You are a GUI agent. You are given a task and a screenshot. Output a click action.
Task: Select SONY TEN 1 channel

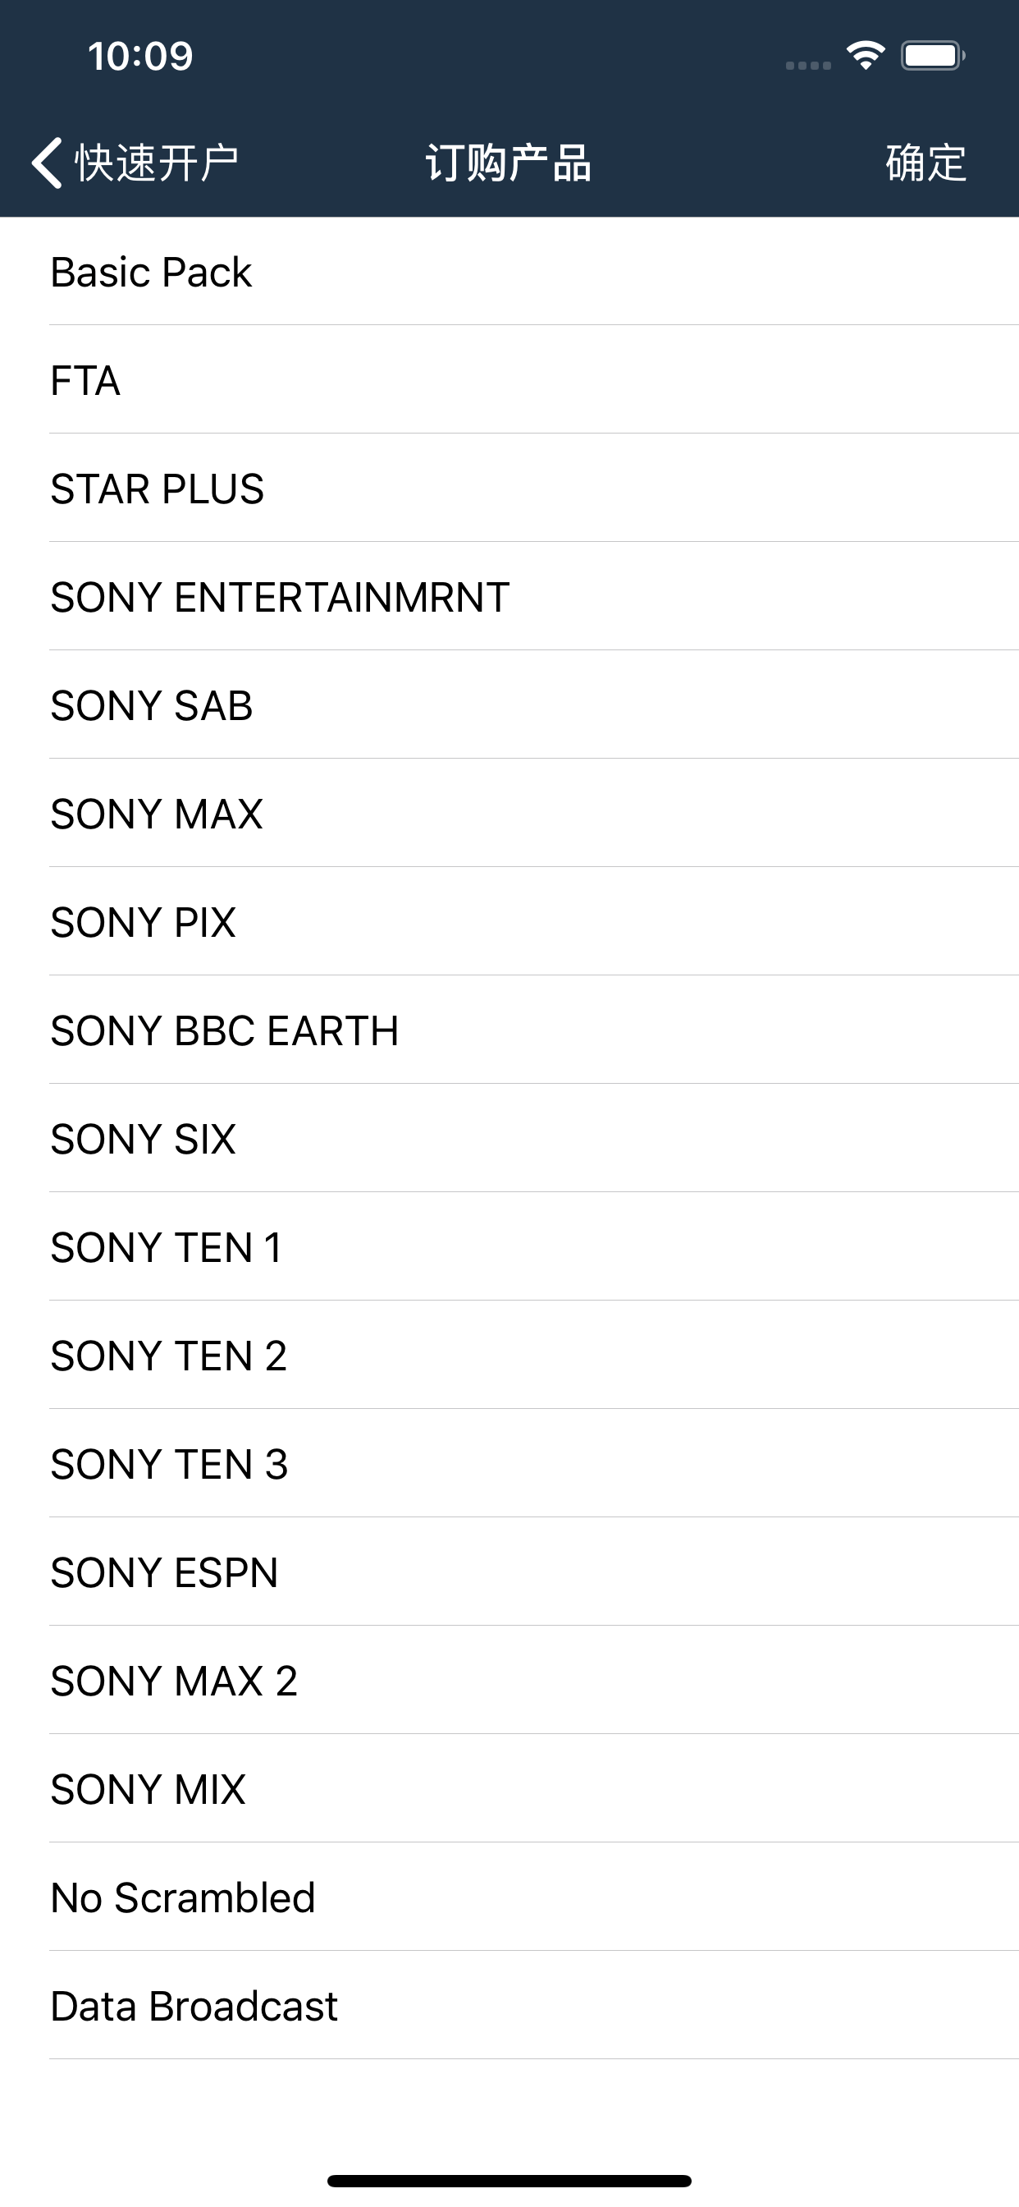coord(509,1246)
